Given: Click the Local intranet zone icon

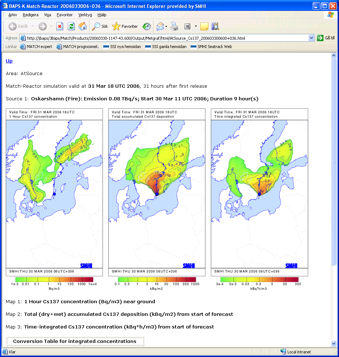Looking at the screenshot, I should (x=283, y=352).
